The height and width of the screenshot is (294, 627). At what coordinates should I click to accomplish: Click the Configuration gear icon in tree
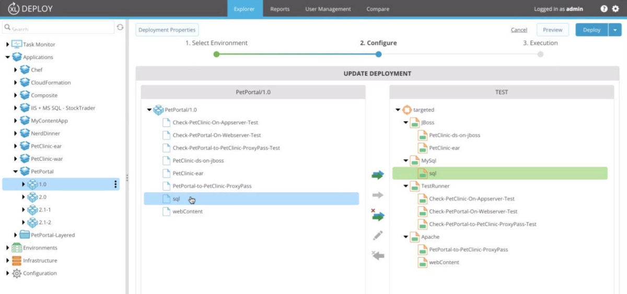(x=17, y=273)
